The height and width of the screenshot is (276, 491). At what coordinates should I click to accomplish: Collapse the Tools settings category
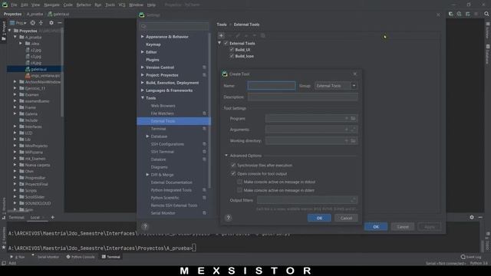143,98
